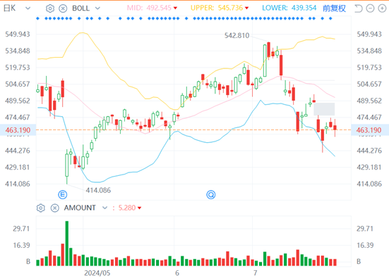Click current price tag 463.190 on left axis
389x278 pixels.
[x=18, y=130]
